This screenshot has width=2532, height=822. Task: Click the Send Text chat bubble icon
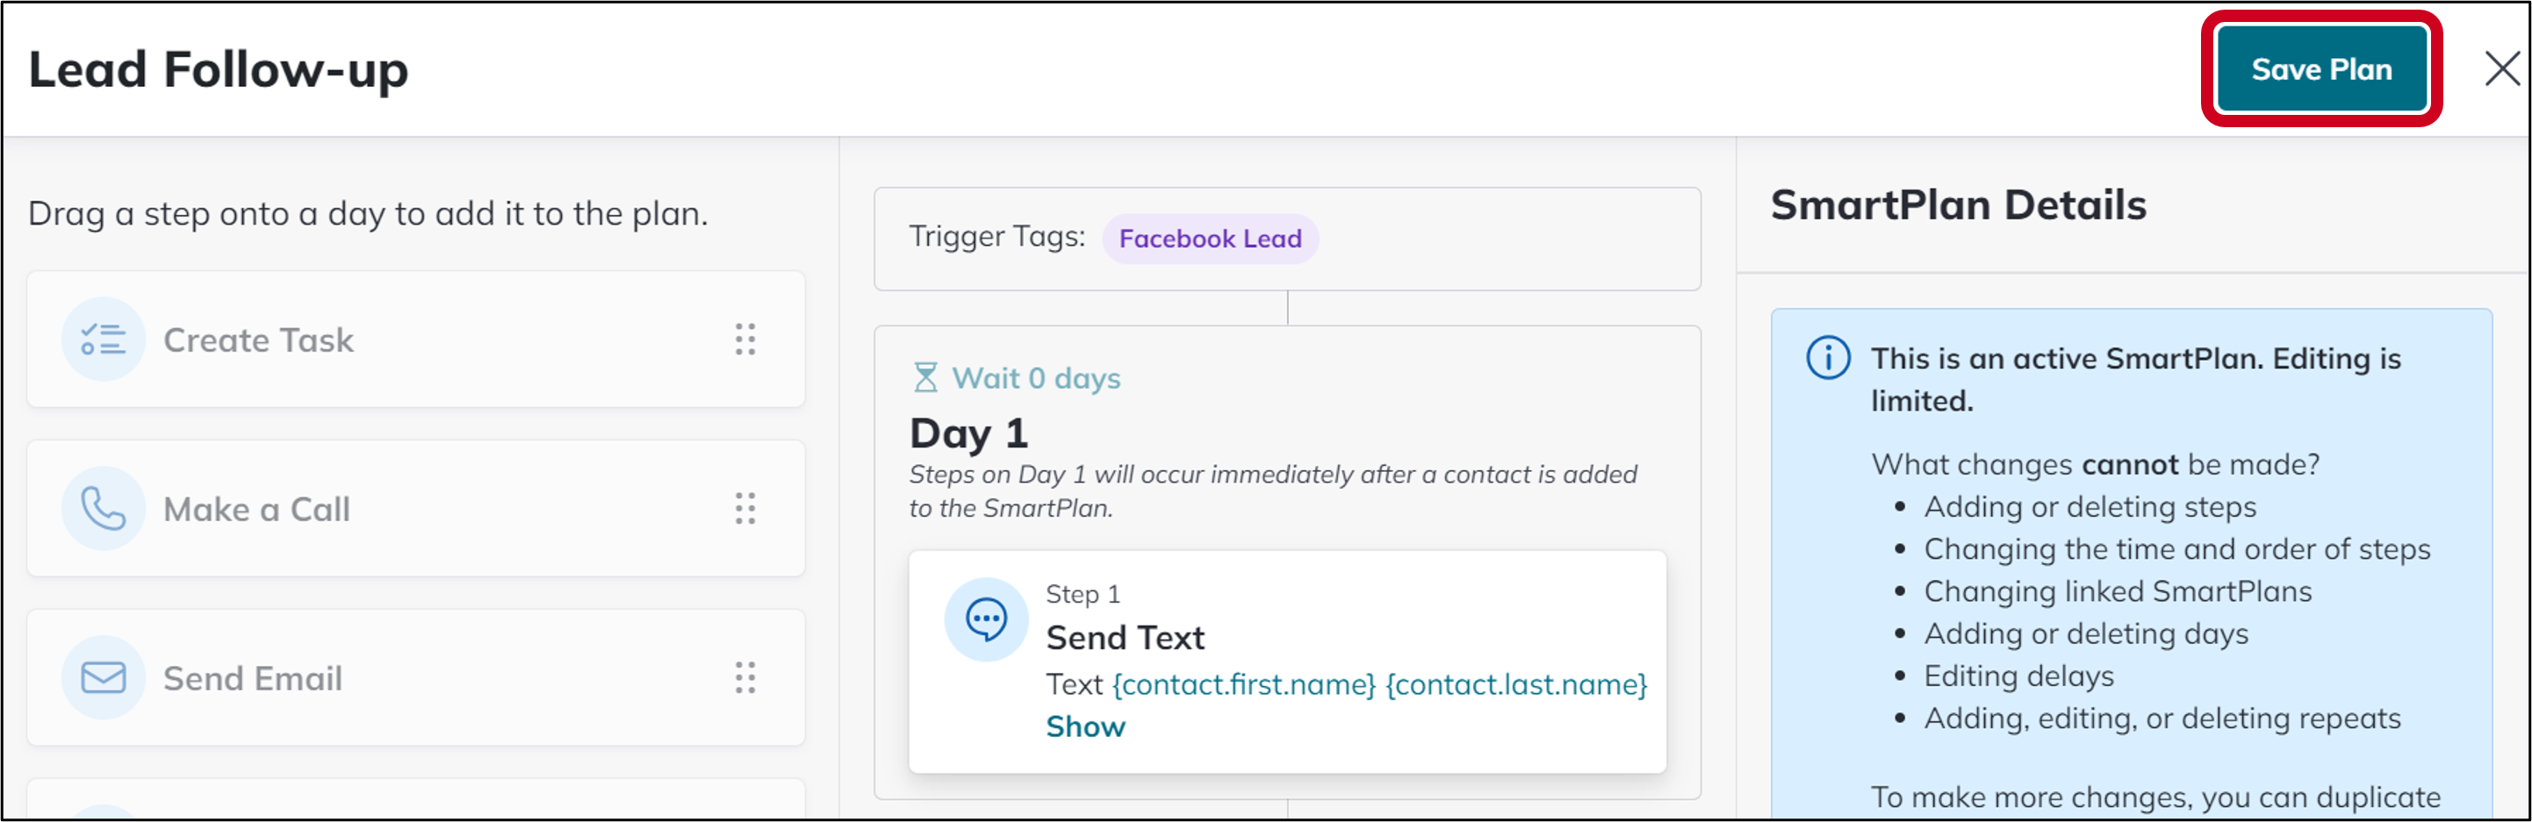tap(986, 619)
